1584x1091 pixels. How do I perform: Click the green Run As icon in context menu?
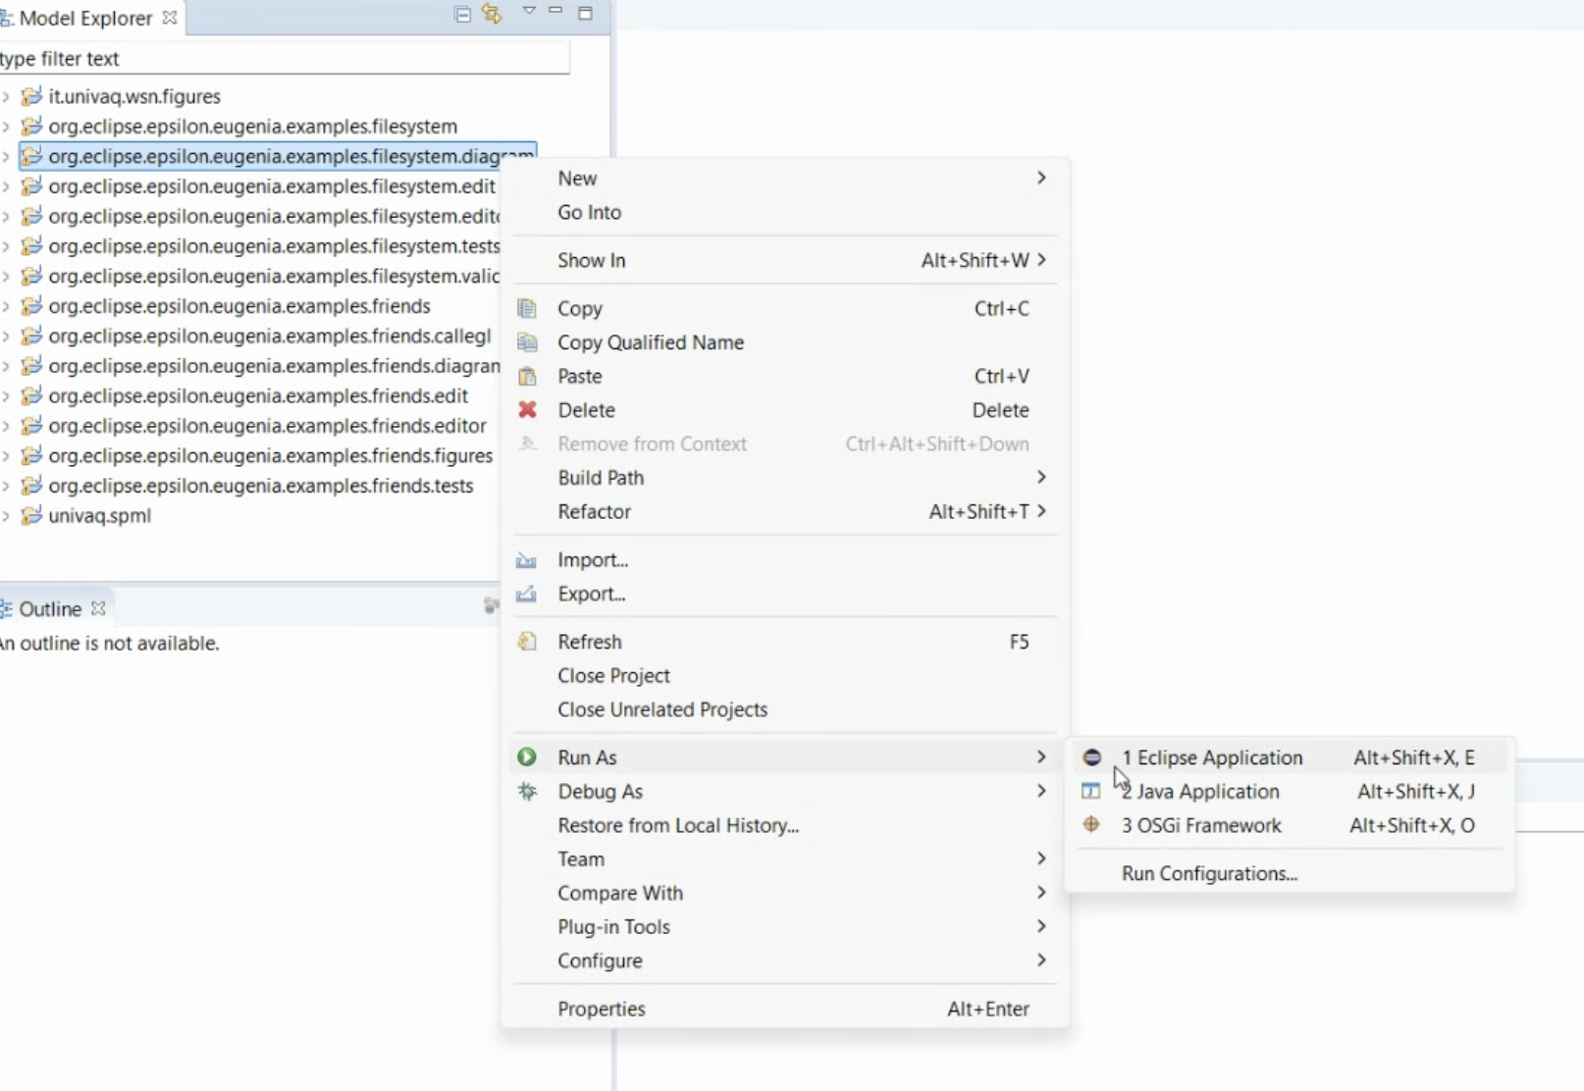pyautogui.click(x=527, y=756)
